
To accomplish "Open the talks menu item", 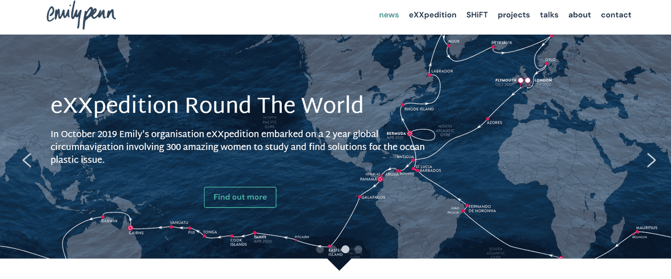I will pos(549,15).
